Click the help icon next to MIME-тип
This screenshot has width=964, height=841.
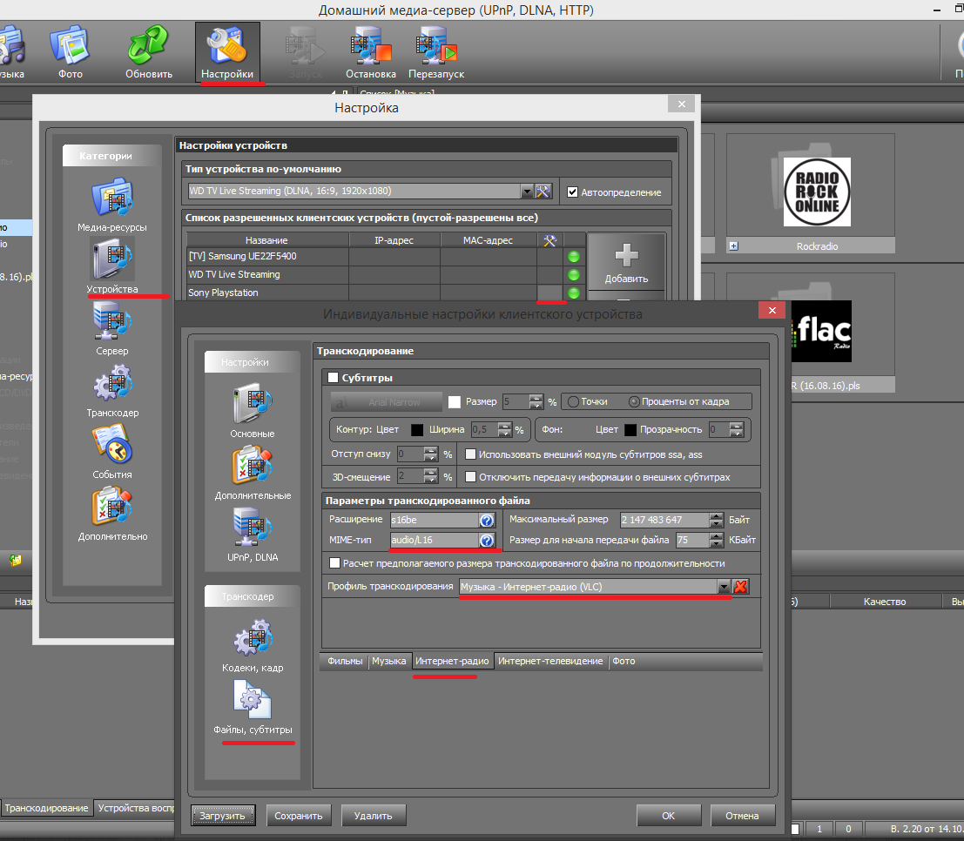tap(486, 541)
